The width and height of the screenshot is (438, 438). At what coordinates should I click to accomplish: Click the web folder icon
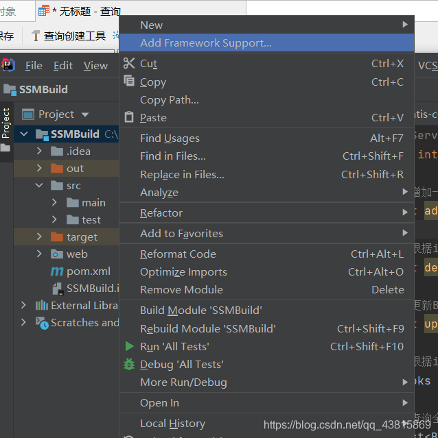(57, 254)
